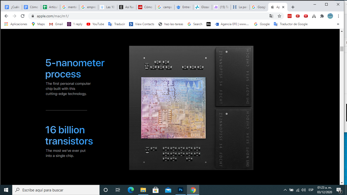Switch to the 'Así fue' tab

pos(127,7)
